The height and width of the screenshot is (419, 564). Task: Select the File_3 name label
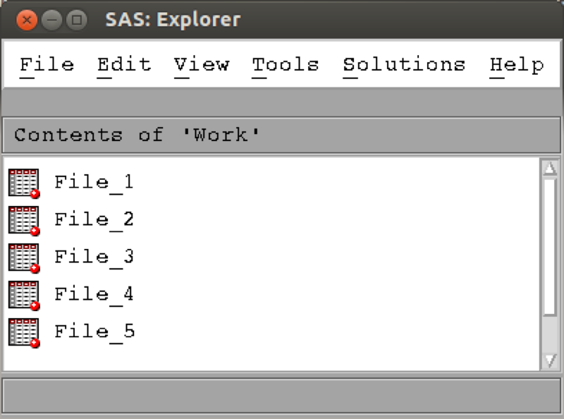click(94, 257)
